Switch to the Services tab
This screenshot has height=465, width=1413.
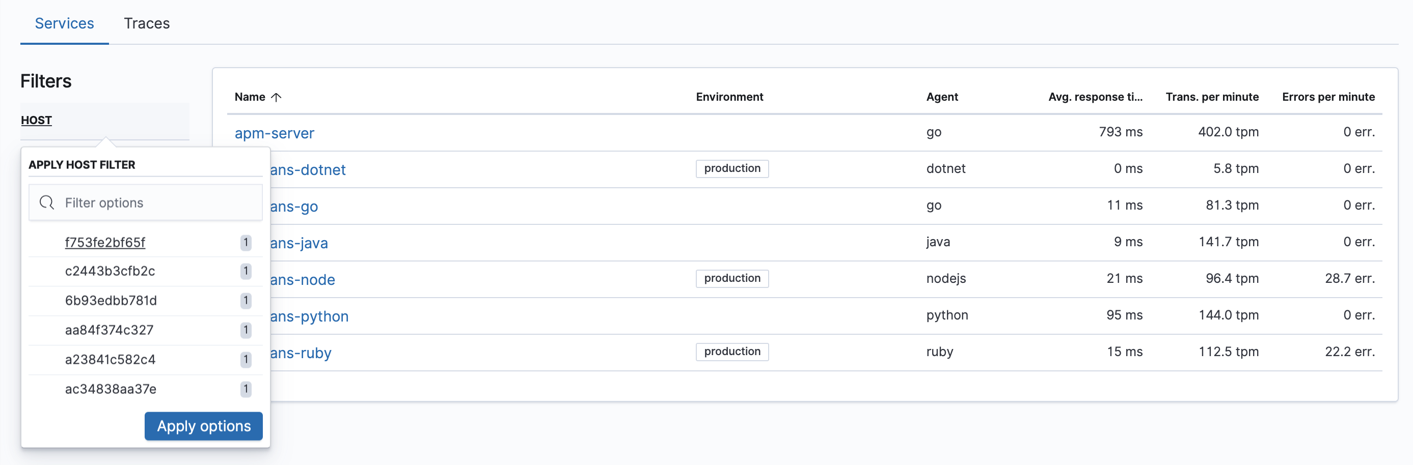click(64, 23)
